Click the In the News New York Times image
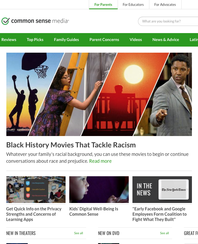This screenshot has width=198, height=244. pos(162,189)
